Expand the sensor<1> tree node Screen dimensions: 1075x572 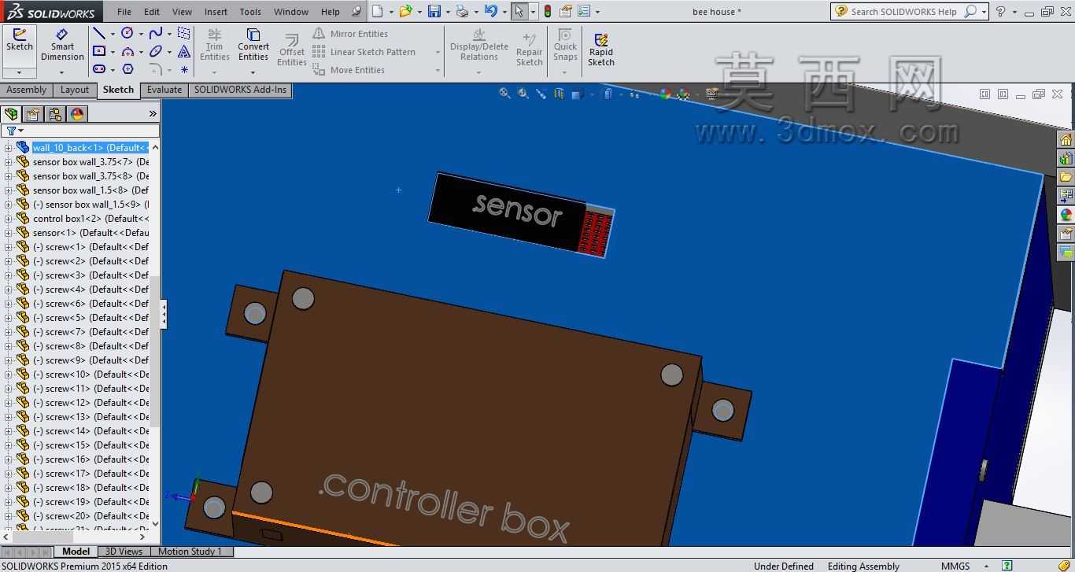pos(9,233)
